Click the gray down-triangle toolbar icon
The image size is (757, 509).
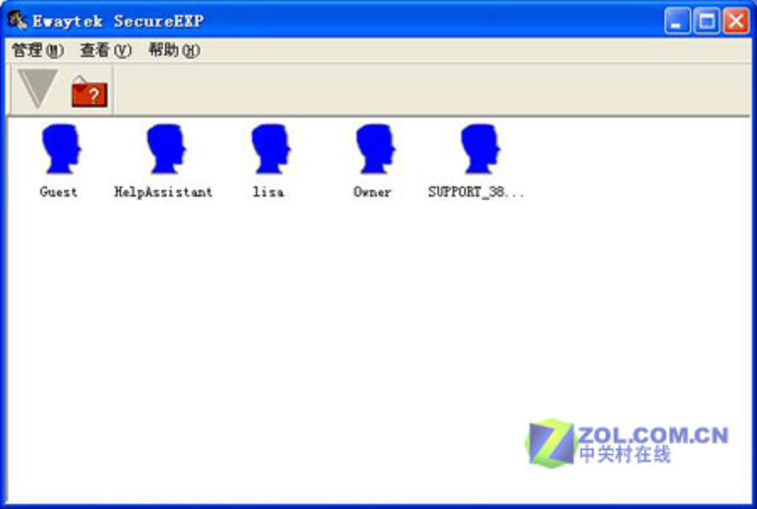[38, 88]
